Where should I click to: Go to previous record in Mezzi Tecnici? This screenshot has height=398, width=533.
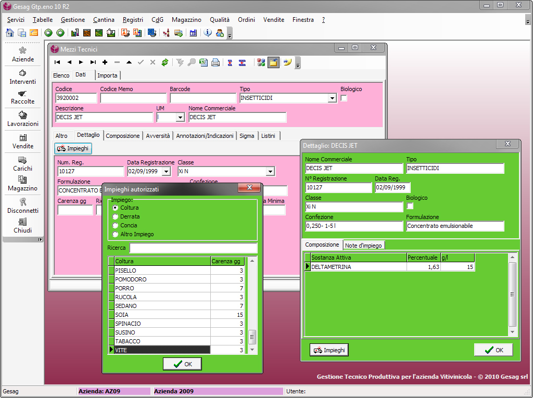tap(69, 62)
